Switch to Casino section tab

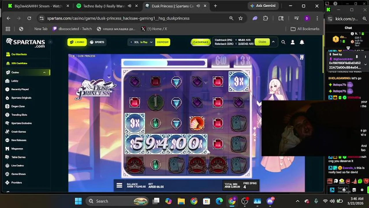[x=77, y=42]
